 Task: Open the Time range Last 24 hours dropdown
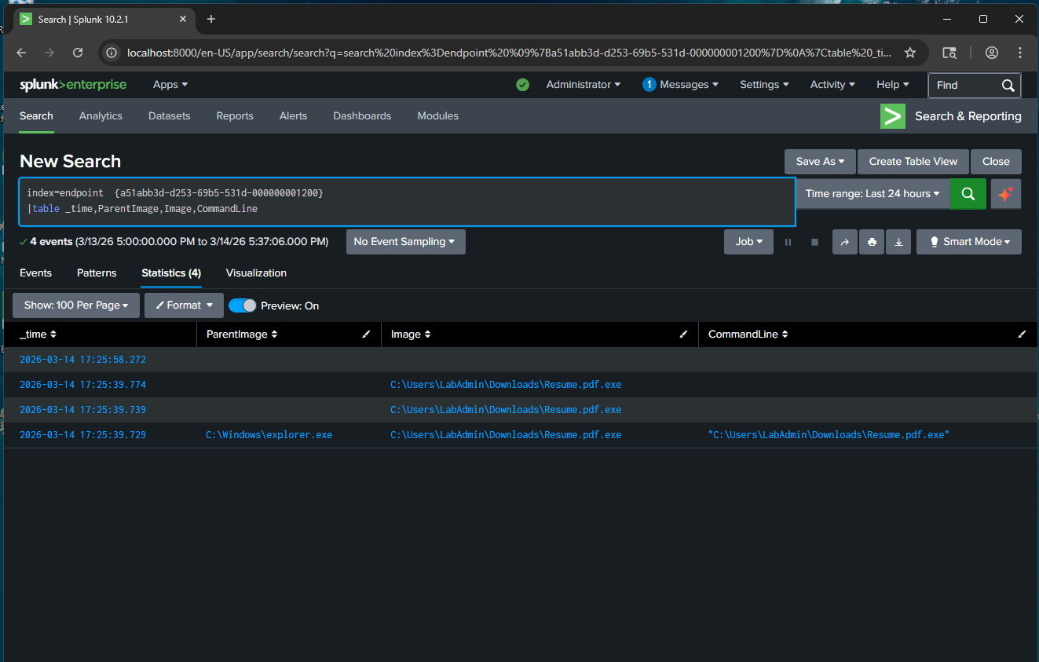(x=873, y=193)
